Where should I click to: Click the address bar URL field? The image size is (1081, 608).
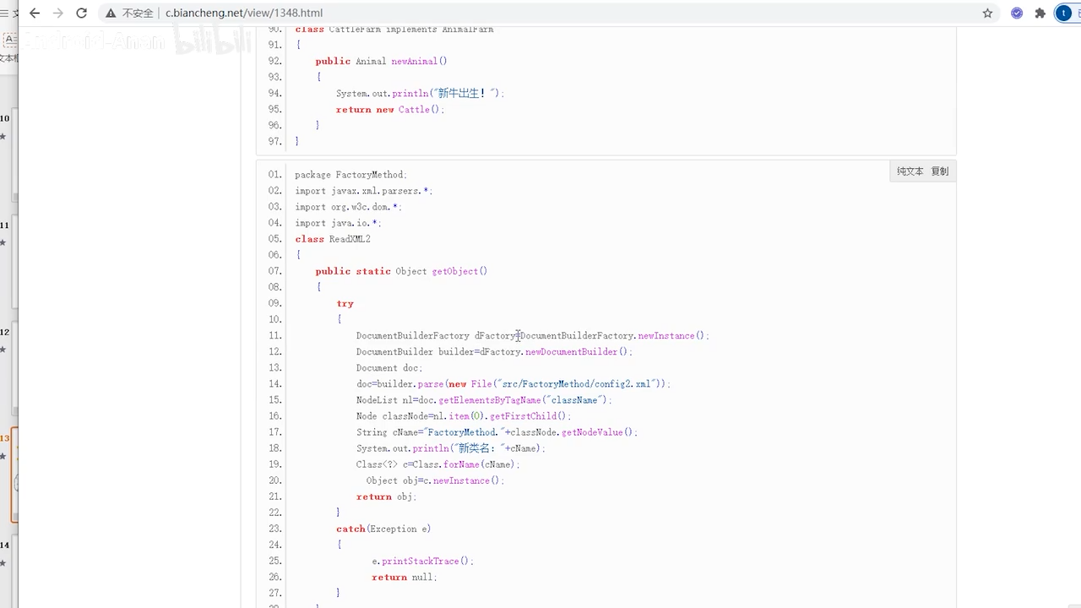coord(244,13)
